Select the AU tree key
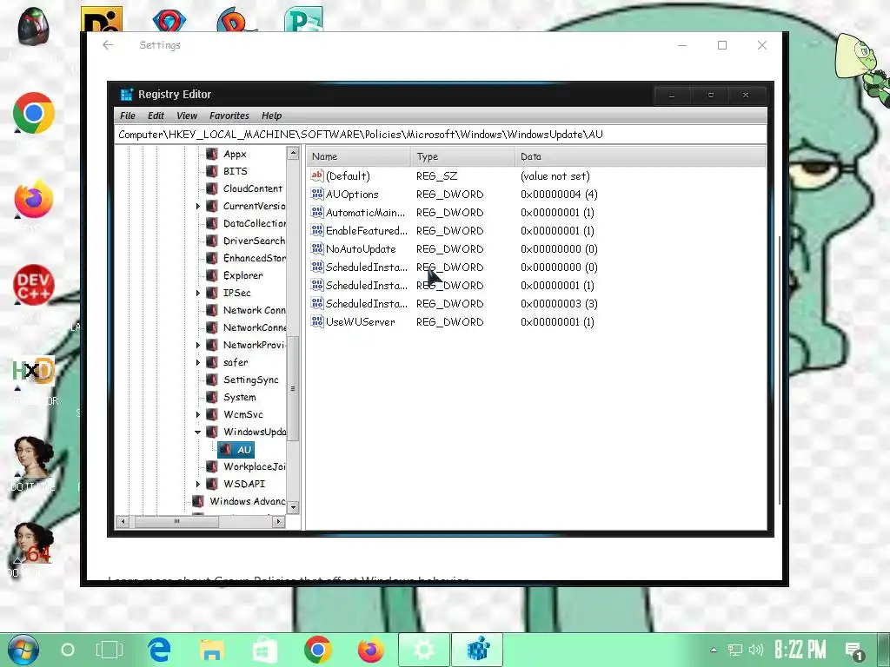Image resolution: width=890 pixels, height=667 pixels. pos(236,450)
